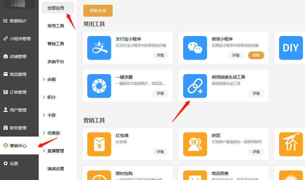View 详情 for 微信小程序

pyautogui.click(x=236, y=55)
